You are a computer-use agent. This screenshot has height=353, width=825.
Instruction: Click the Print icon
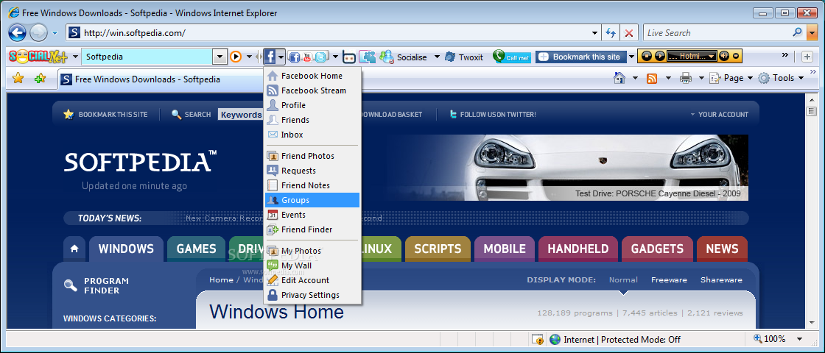[x=686, y=78]
